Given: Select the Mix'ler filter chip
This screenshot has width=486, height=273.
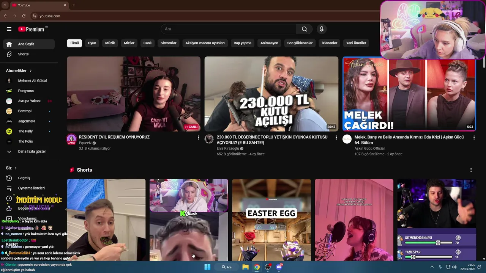Looking at the screenshot, I should click(x=129, y=43).
